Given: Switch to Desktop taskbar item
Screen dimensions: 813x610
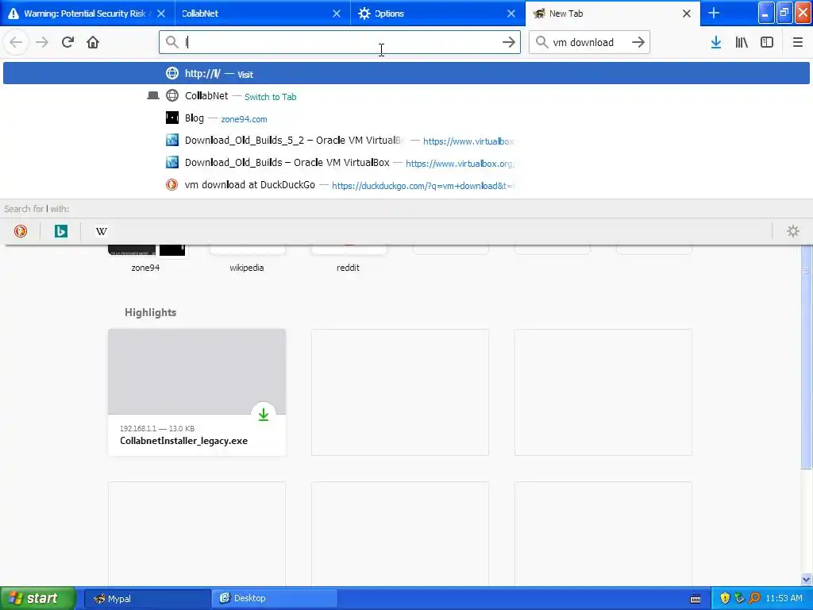Looking at the screenshot, I should point(274,598).
